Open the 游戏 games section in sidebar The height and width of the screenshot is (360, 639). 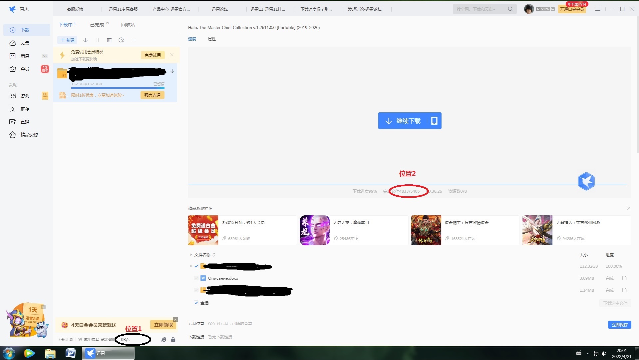click(13, 96)
